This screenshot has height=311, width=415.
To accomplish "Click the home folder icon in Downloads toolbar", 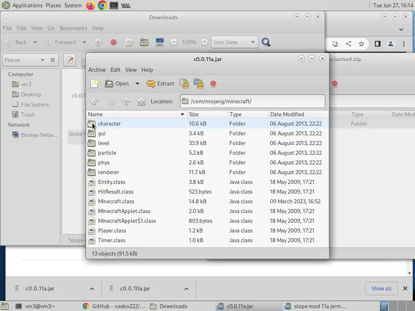I will 144,42.
